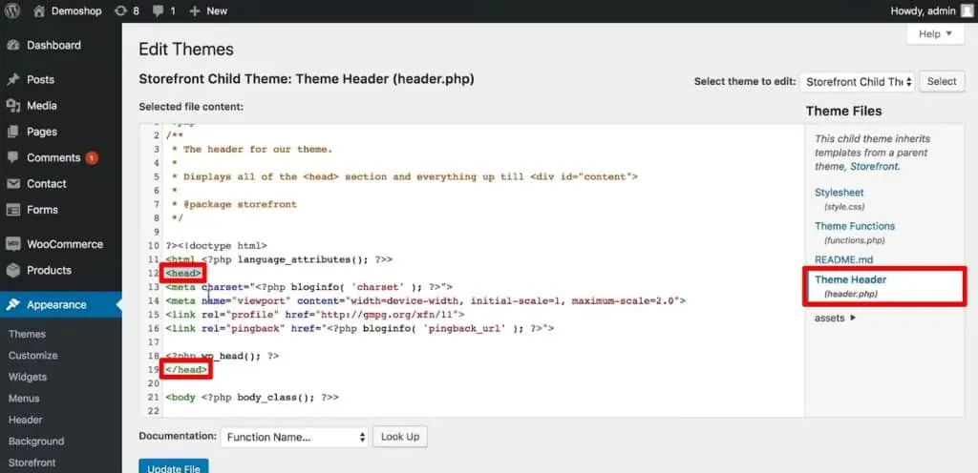Click the Products box icon
This screenshot has height=473, width=978.
click(x=13, y=270)
